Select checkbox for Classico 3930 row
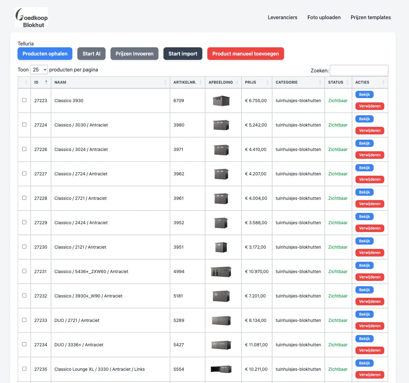 (24, 100)
